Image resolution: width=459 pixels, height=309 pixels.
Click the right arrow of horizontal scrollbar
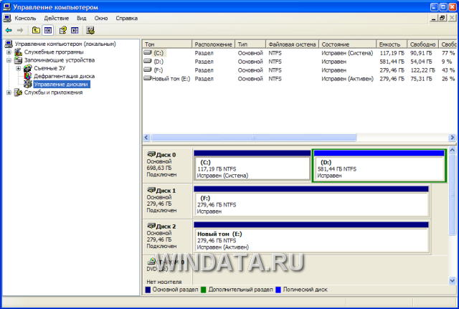(x=452, y=137)
